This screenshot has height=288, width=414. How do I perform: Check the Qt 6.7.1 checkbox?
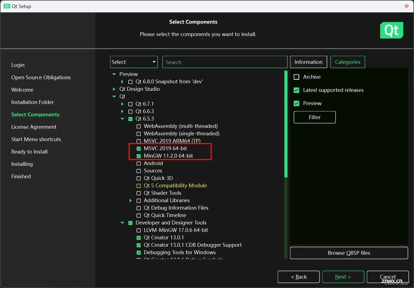point(130,104)
